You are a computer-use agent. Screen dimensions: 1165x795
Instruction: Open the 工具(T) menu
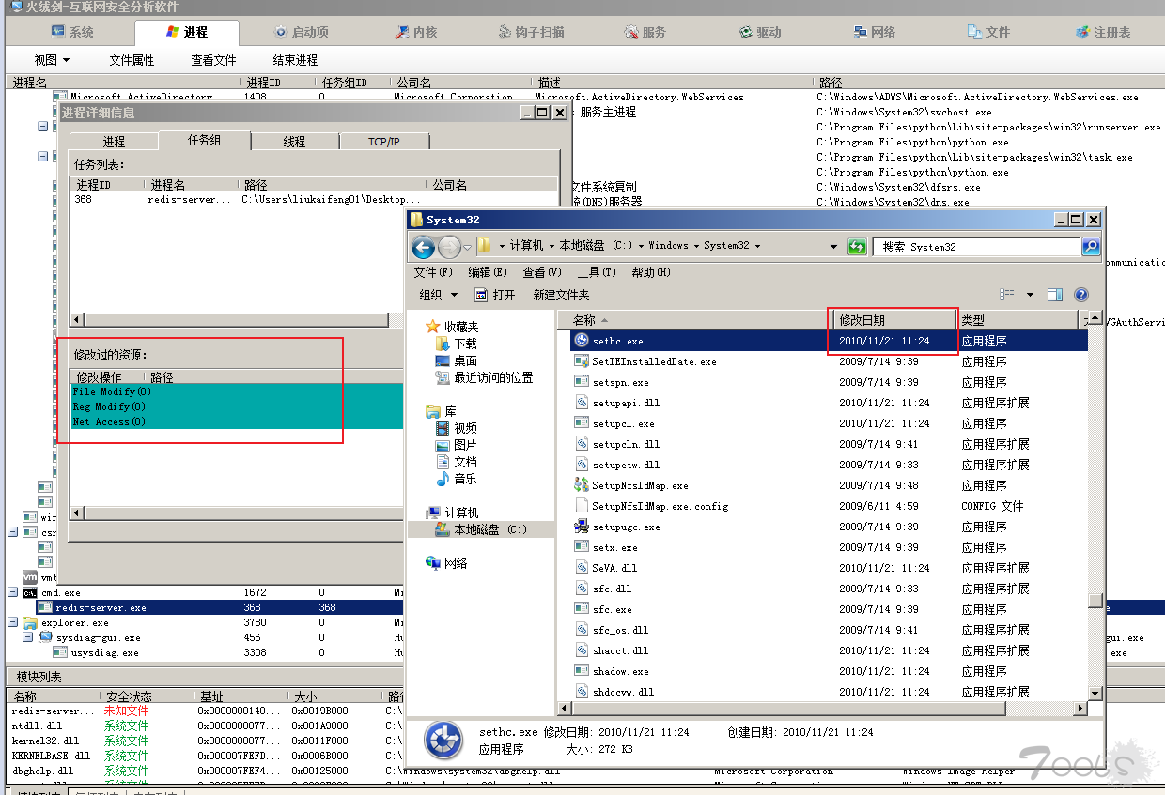597,272
